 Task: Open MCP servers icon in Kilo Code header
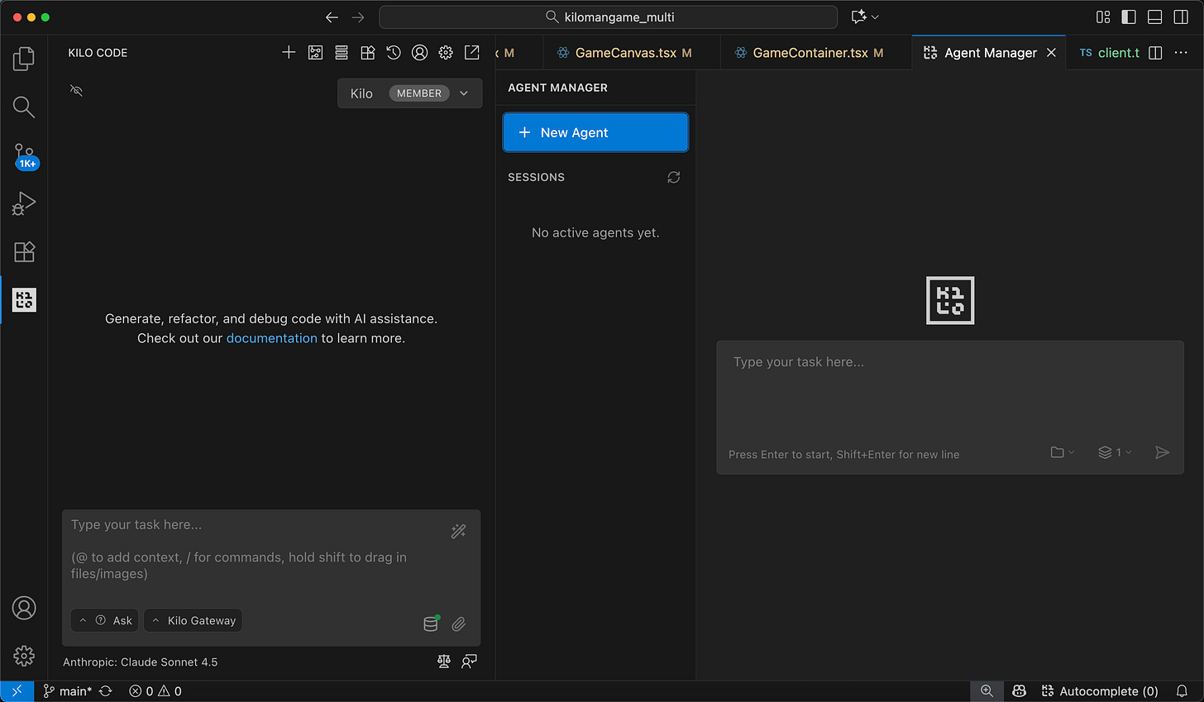click(x=342, y=52)
